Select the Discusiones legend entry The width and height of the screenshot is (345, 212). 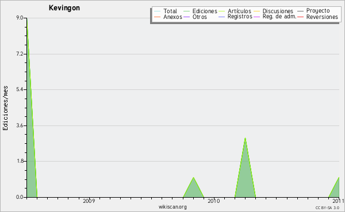tap(278, 11)
